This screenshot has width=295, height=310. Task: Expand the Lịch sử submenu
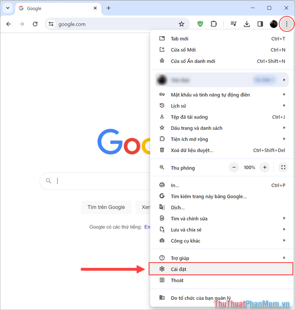click(x=221, y=106)
